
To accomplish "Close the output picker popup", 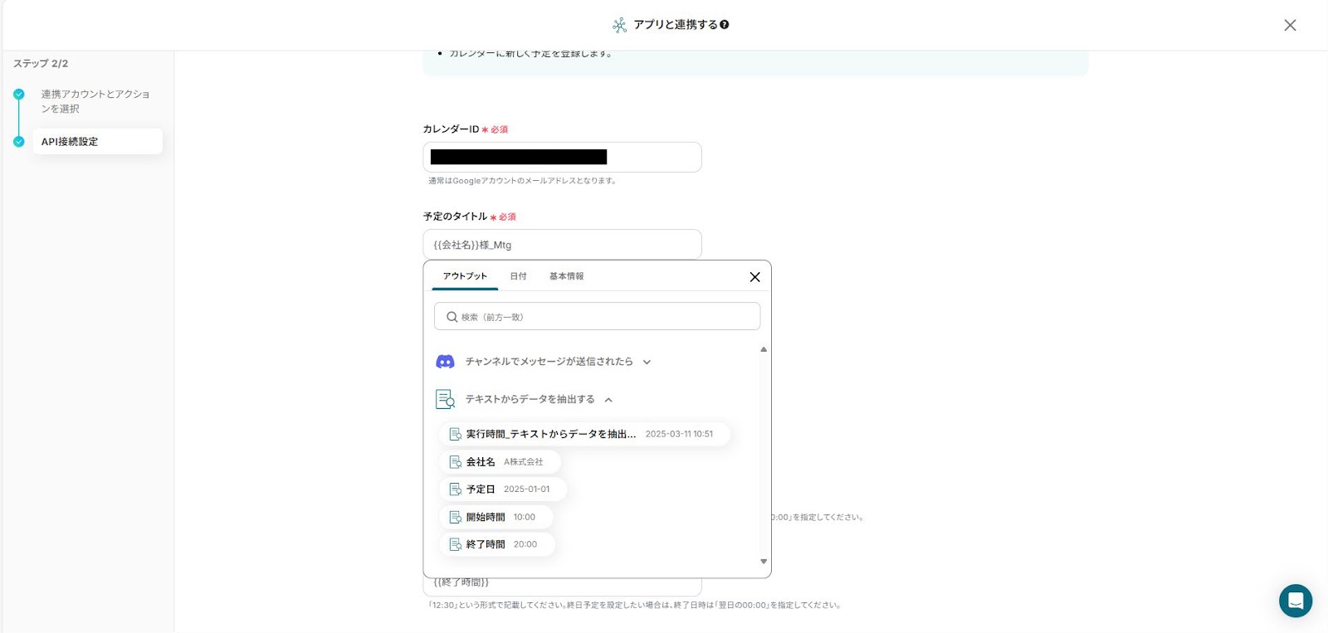I will tap(754, 277).
